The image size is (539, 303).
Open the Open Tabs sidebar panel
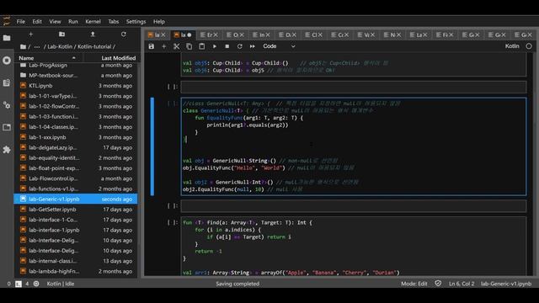click(x=7, y=127)
